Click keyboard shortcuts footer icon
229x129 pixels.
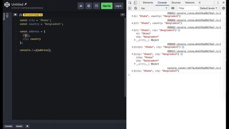pos(27,126)
